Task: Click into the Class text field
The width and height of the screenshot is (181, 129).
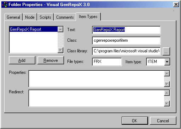Action: click(126, 41)
